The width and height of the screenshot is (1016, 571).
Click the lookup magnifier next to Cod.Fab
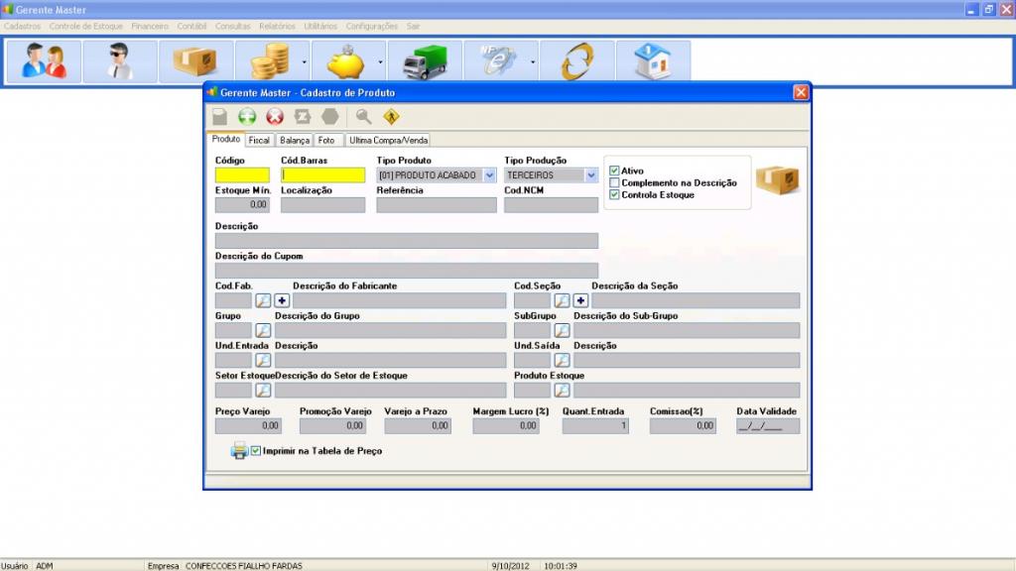tap(262, 298)
